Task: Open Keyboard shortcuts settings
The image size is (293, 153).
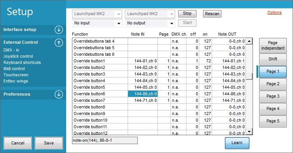Action: 22,62
